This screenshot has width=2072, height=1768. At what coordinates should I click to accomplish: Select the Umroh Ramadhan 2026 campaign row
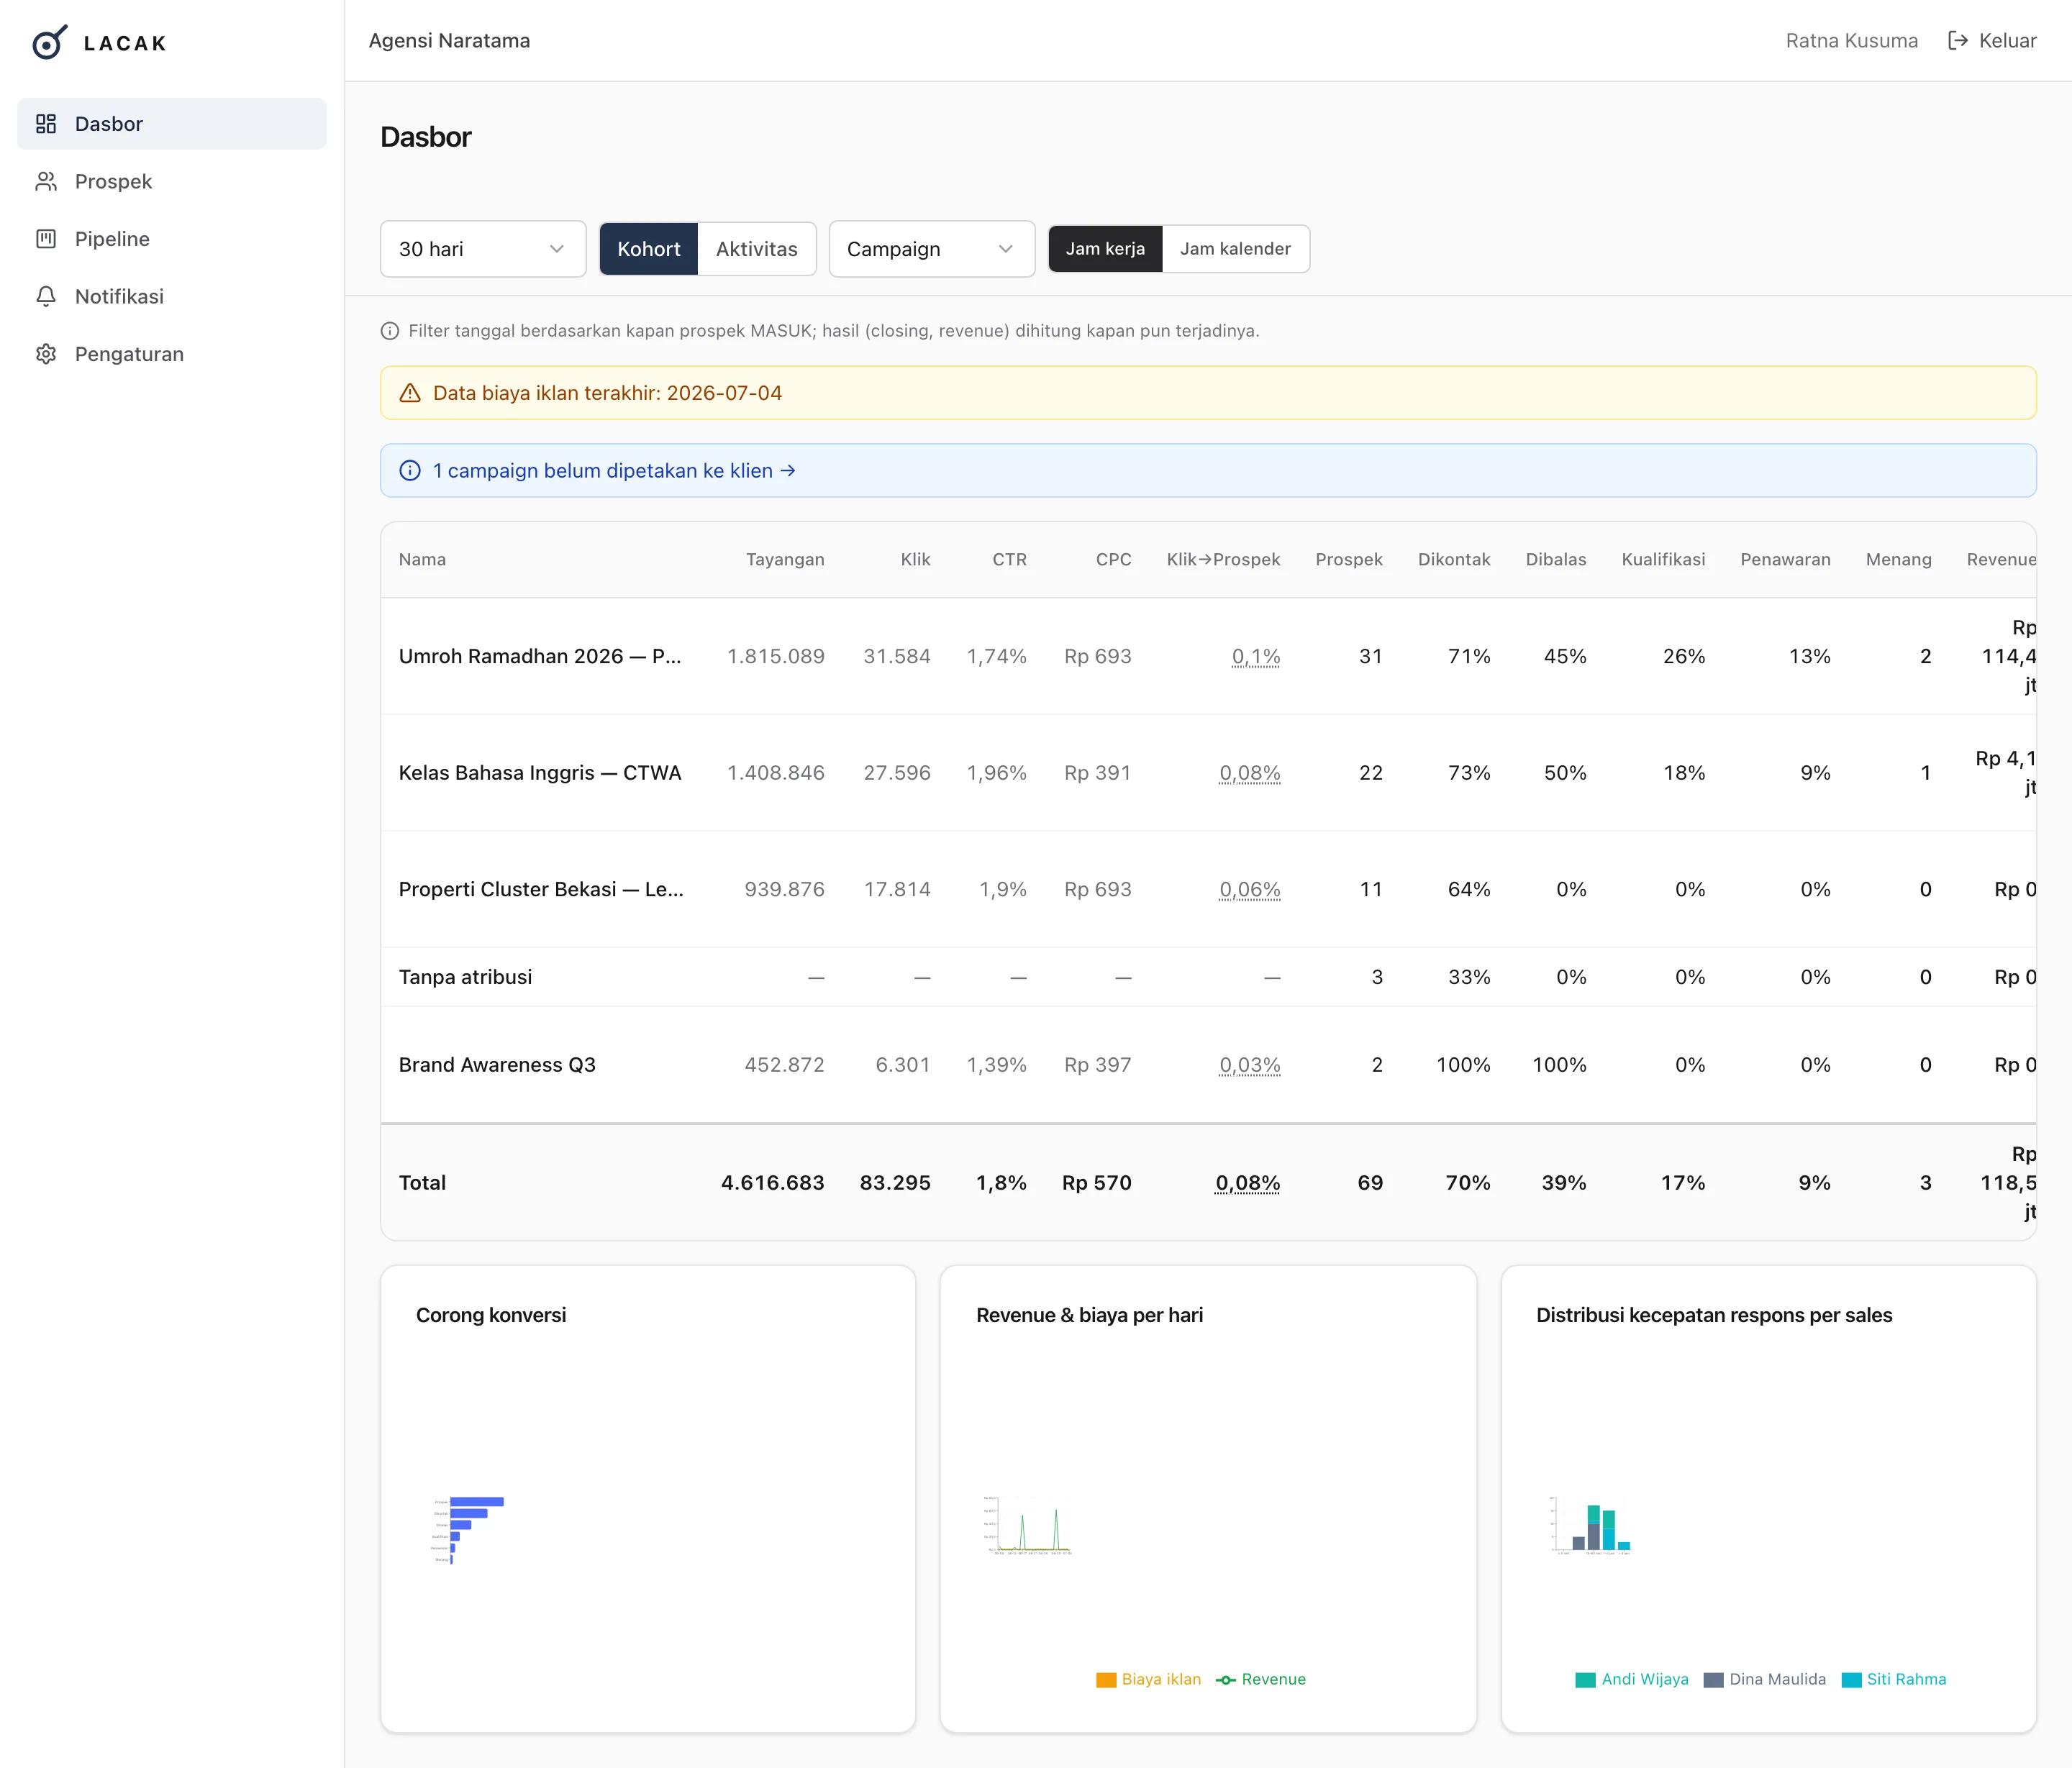point(1208,657)
